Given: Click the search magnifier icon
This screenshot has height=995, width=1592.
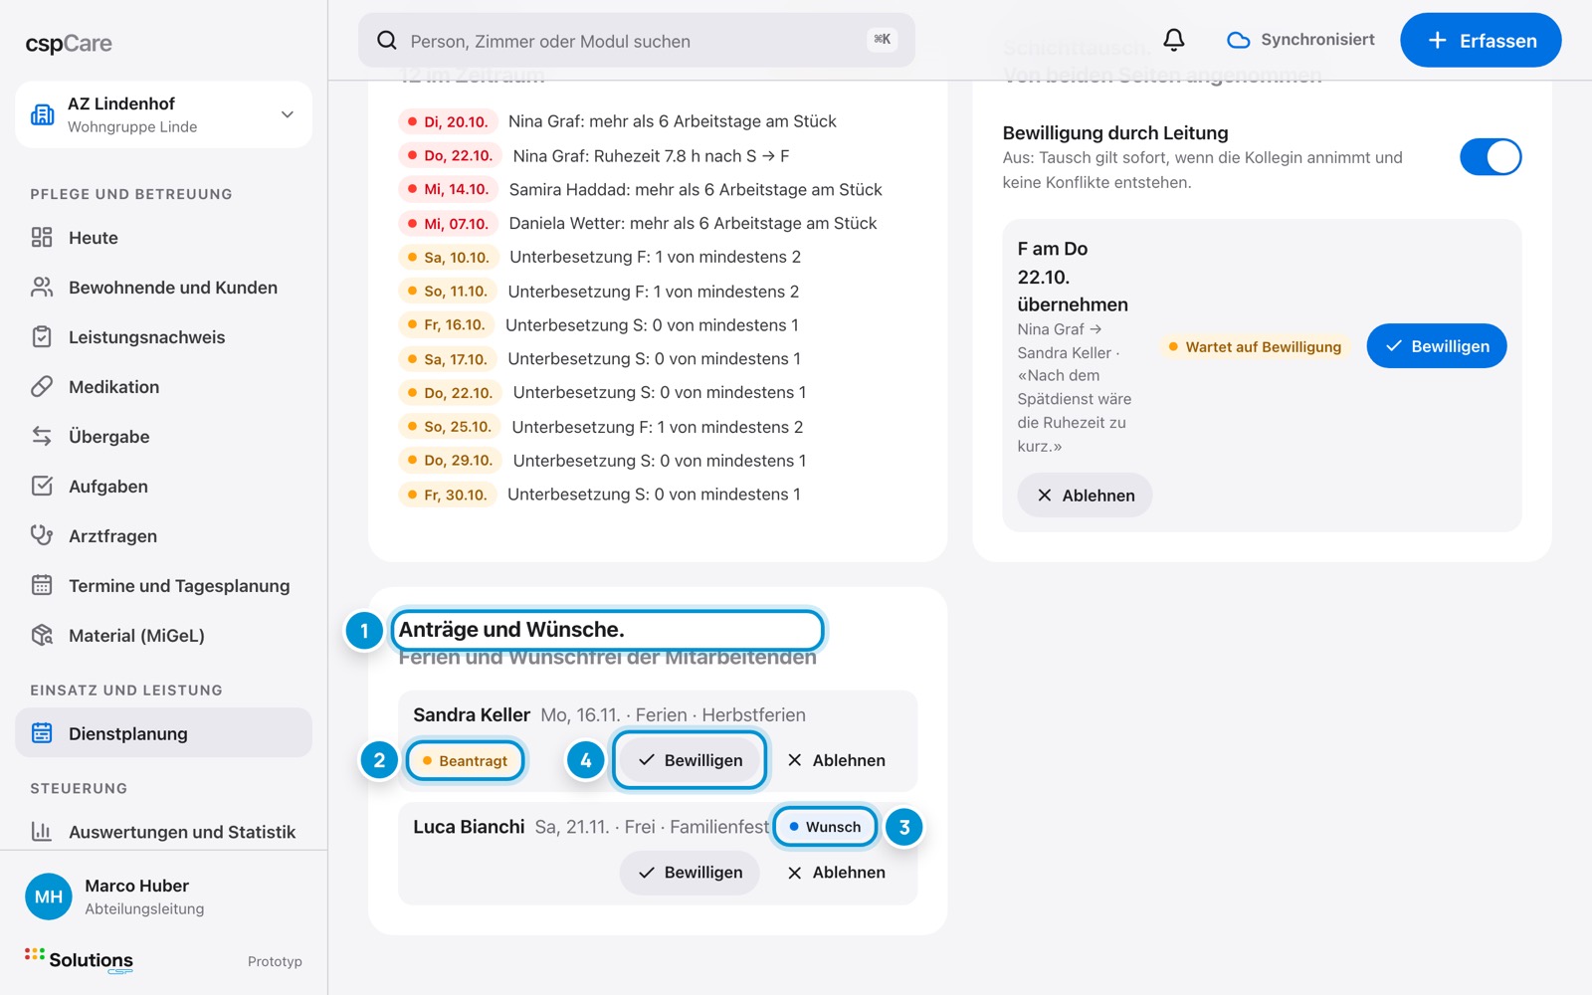Looking at the screenshot, I should (387, 40).
